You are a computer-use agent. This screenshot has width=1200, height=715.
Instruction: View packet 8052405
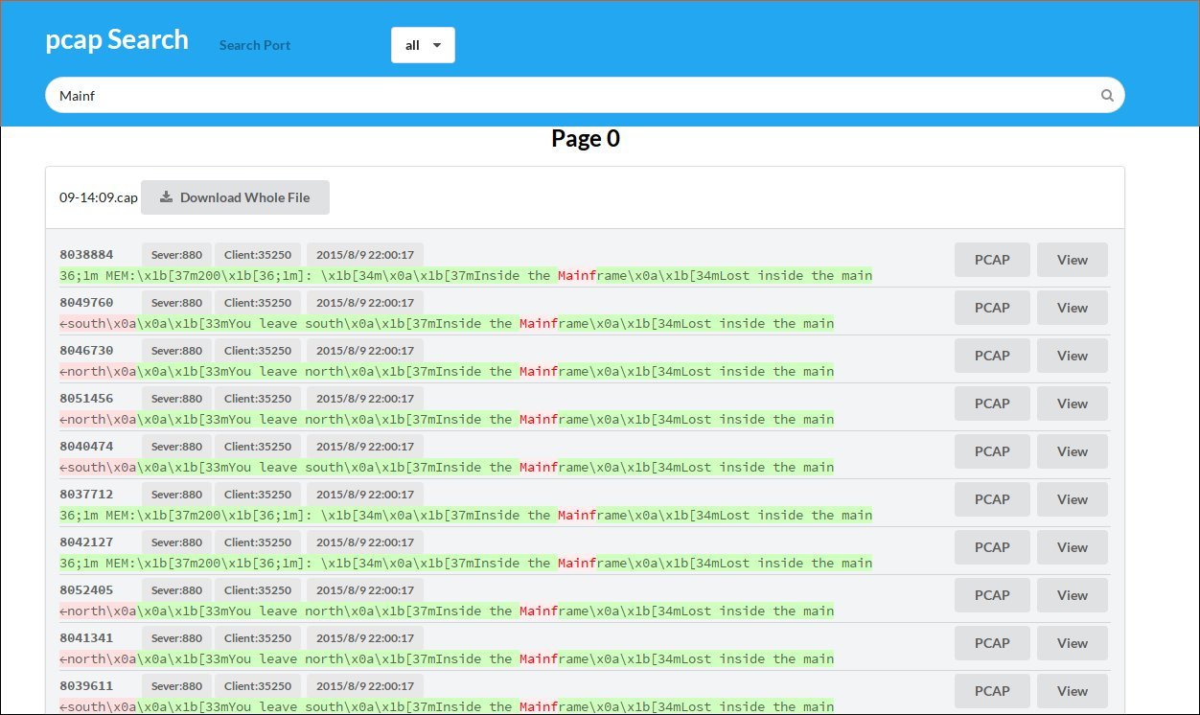pos(1073,595)
